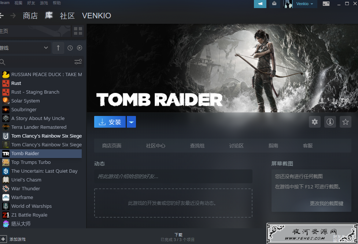Click the Warframe game icon
The width and height of the screenshot is (358, 244).
tap(6, 198)
